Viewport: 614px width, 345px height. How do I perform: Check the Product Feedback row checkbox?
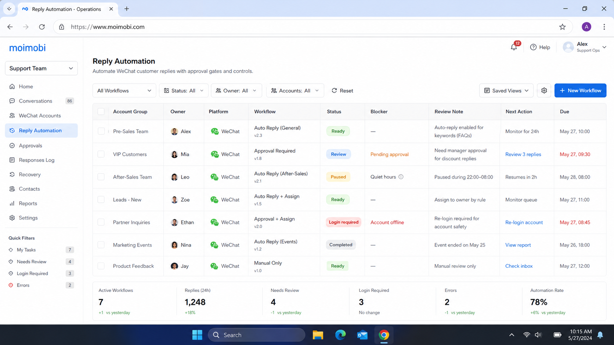click(x=101, y=266)
